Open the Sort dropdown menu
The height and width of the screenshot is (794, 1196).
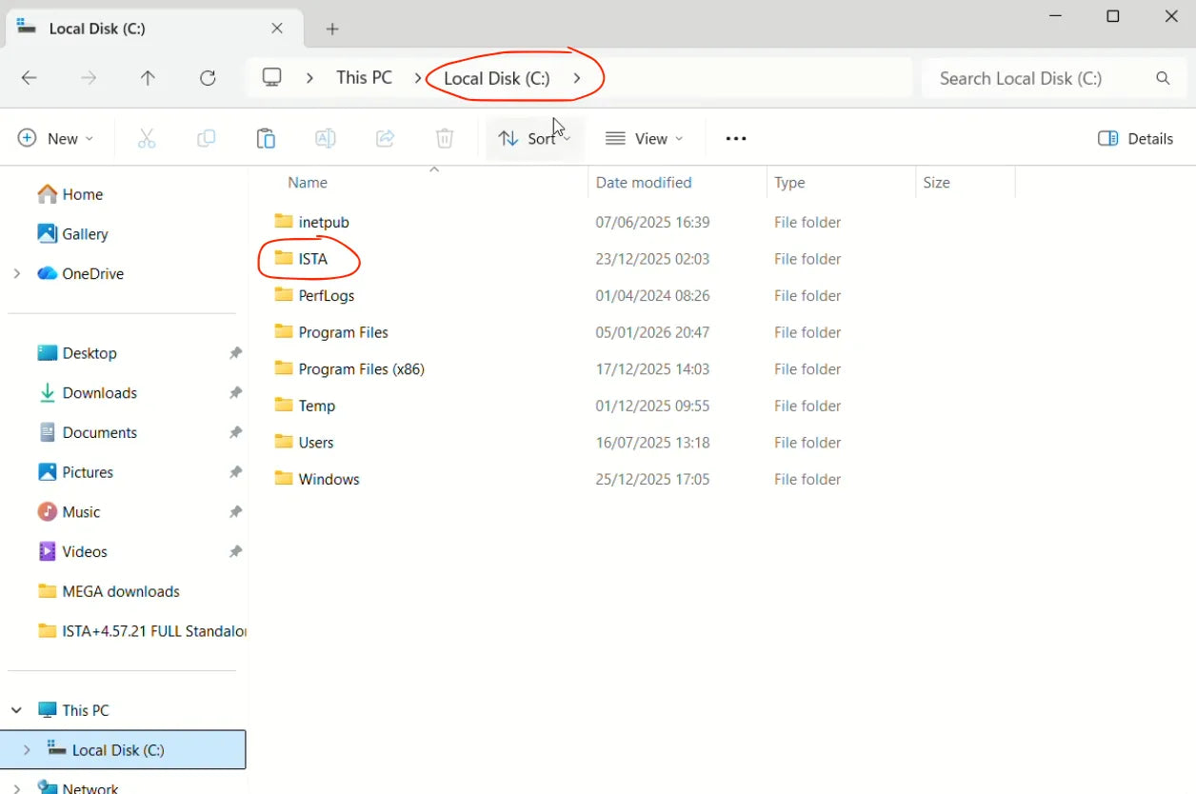click(534, 138)
